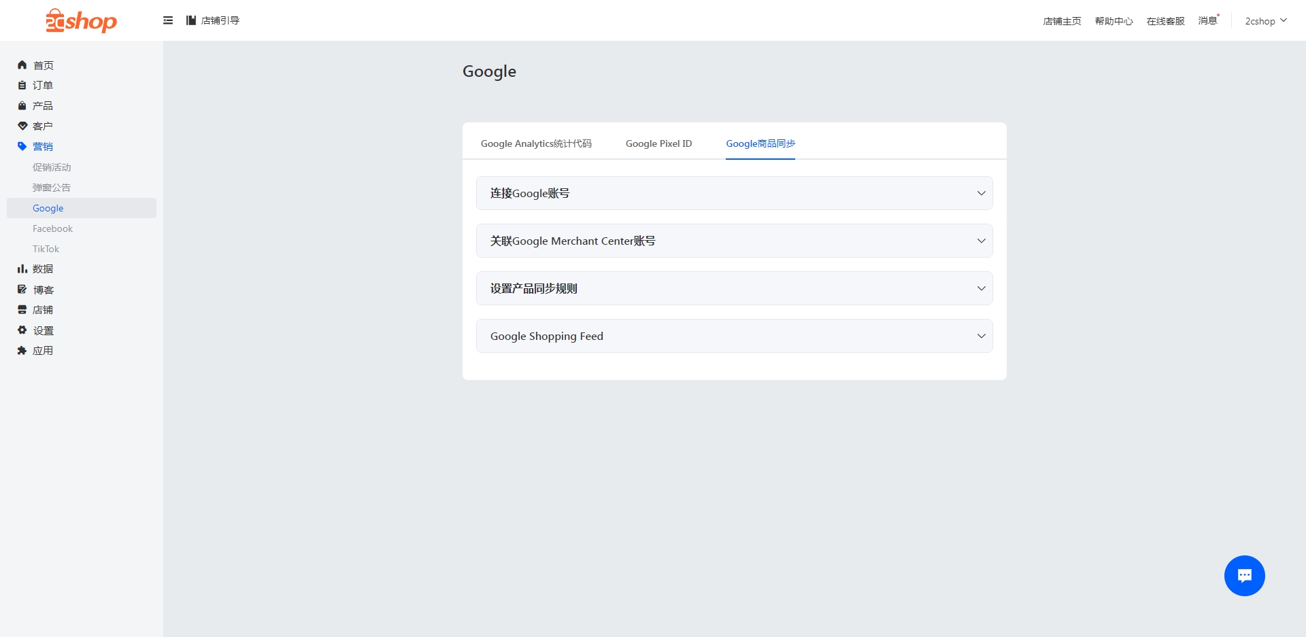
Task: Go to 店铺主页 link
Action: [x=1062, y=21]
